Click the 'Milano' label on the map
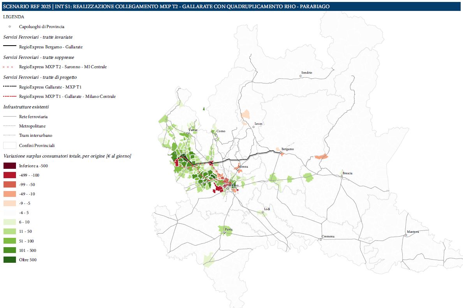463x308 pixels. [234, 185]
